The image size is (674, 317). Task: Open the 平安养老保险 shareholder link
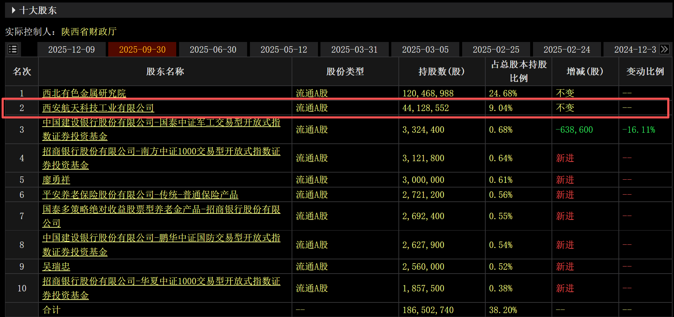click(140, 195)
